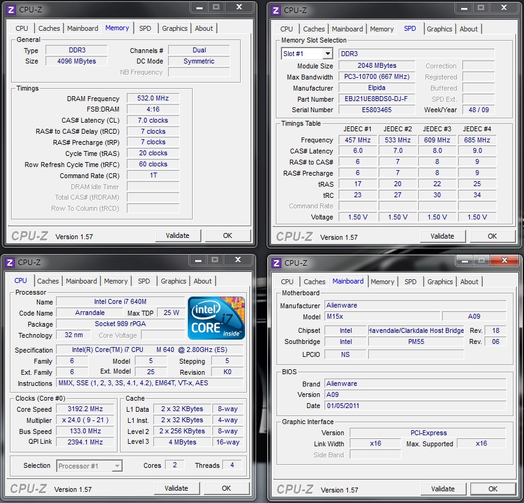Click the Part Number field EBJ21UE8BDS0-DJ-F
Screen dimensions: 524x503
pos(377,99)
